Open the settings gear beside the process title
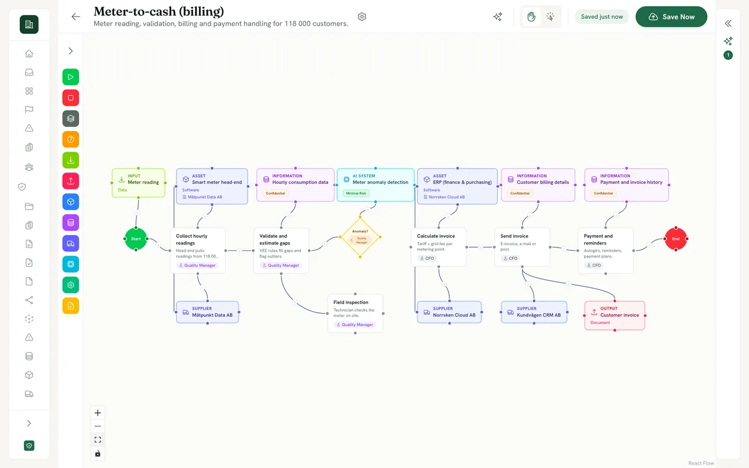749x468 pixels. coord(362,17)
